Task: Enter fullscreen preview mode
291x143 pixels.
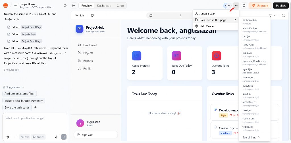Action: 284,15
